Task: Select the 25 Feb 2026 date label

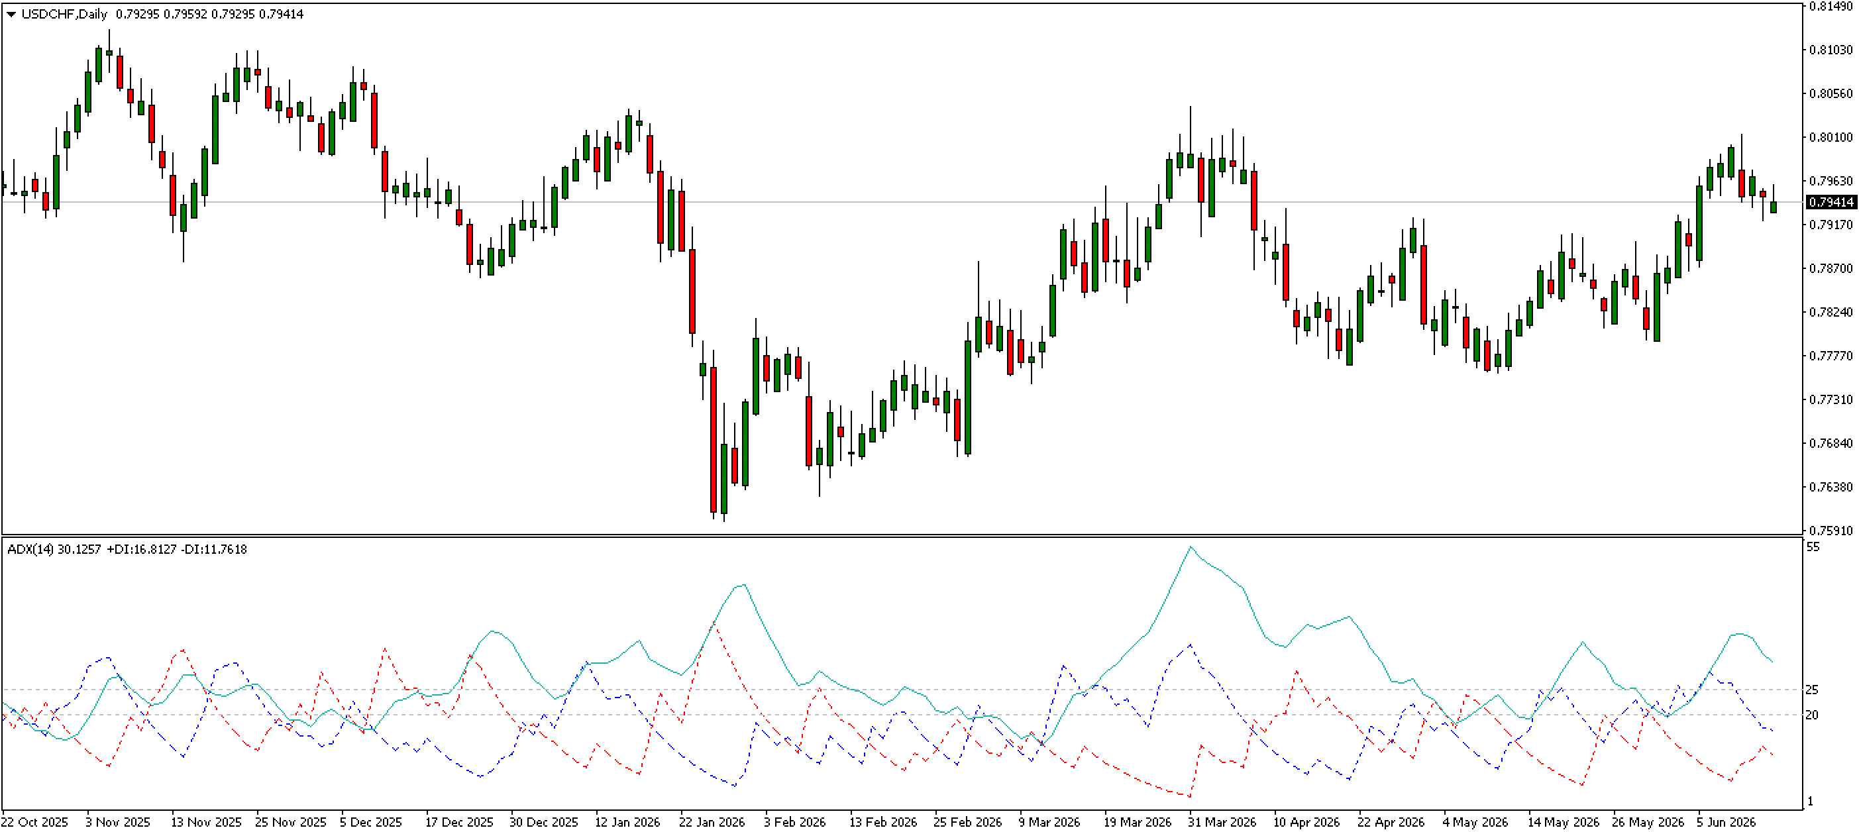Action: point(968,823)
